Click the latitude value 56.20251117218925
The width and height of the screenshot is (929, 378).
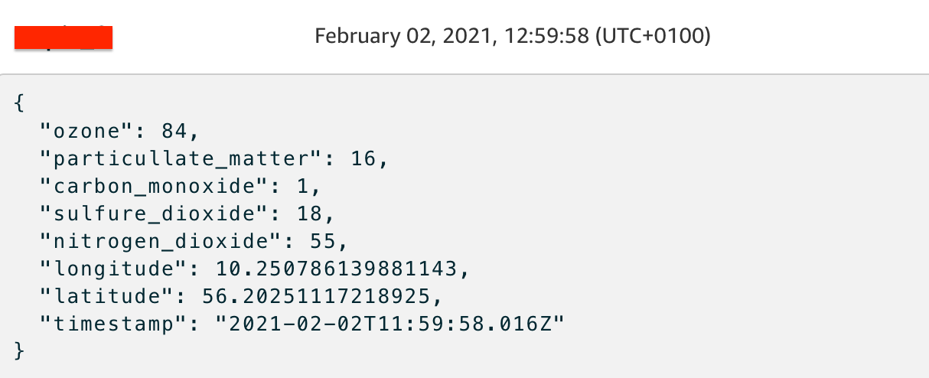pyautogui.click(x=317, y=296)
